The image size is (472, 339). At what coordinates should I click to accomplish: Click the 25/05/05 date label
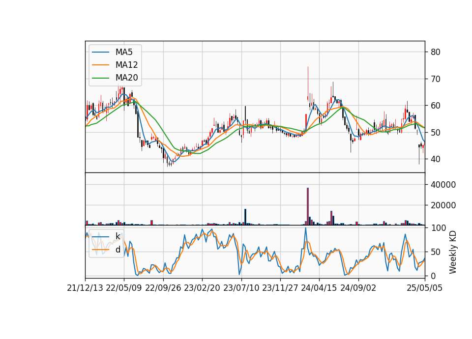click(x=425, y=288)
